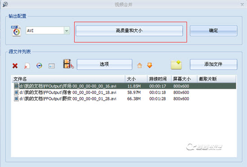Click the 屏幕大小 column header
247x167 pixels.
tap(184, 79)
